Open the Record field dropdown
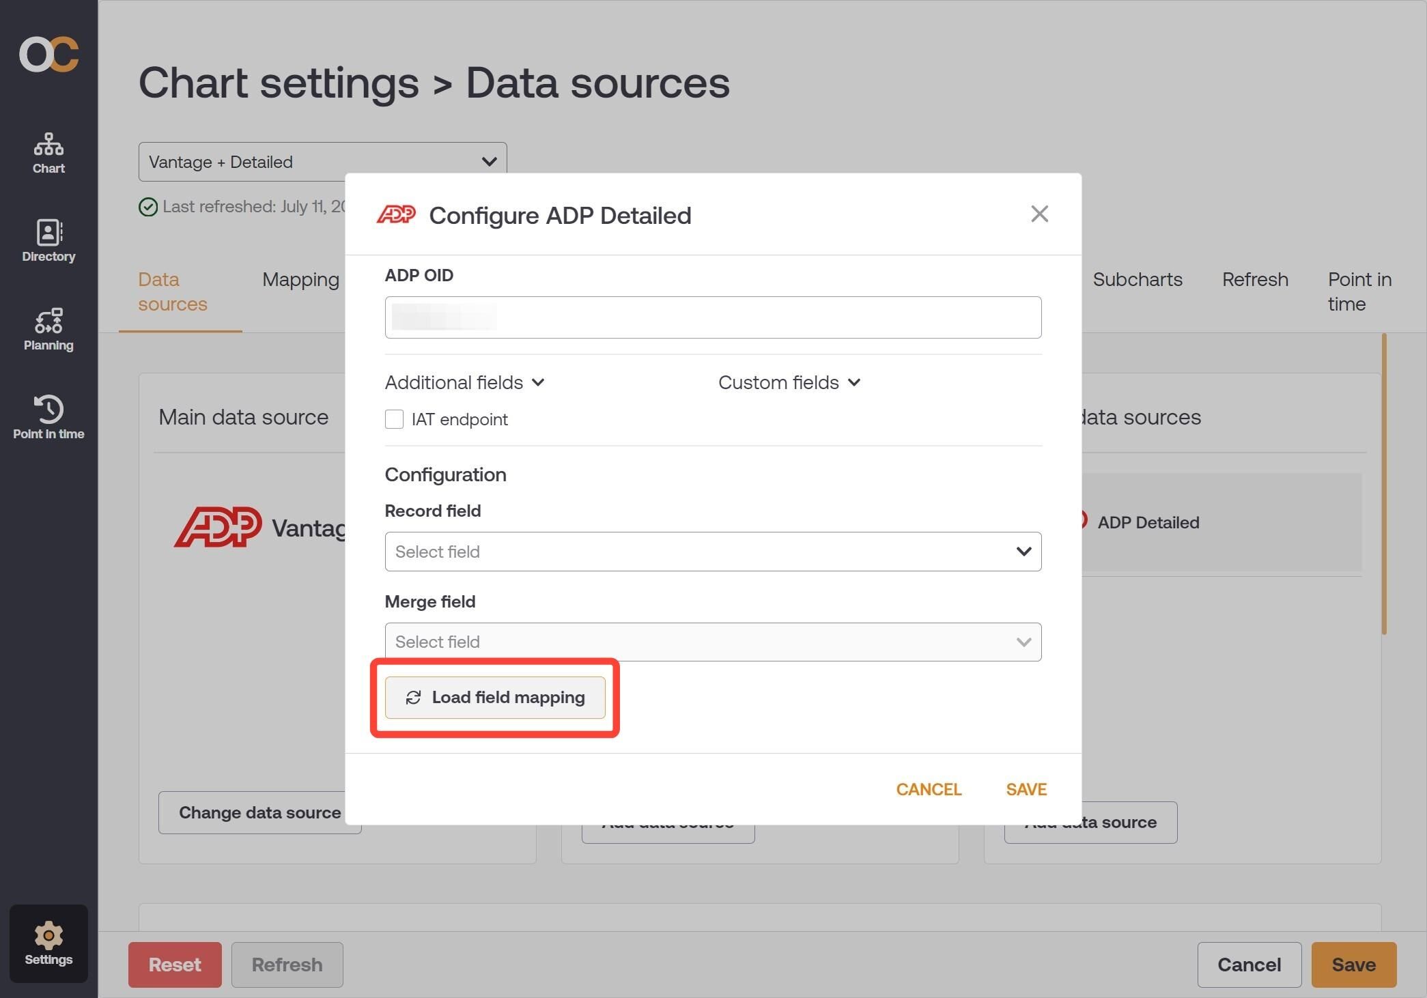1427x998 pixels. point(713,552)
